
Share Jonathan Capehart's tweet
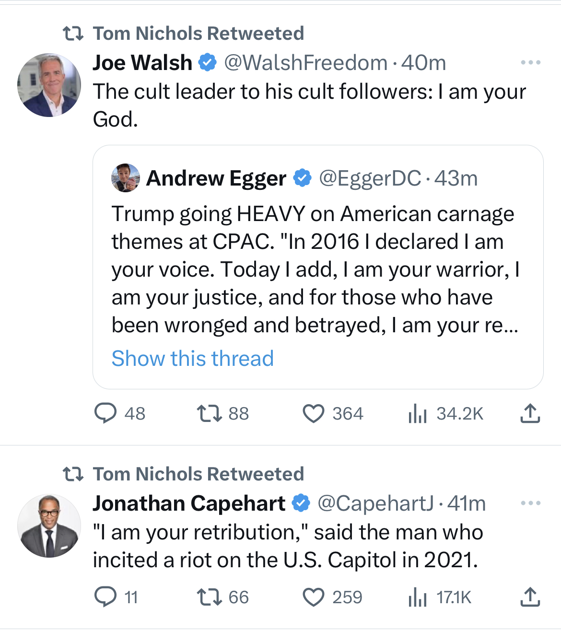click(x=530, y=597)
